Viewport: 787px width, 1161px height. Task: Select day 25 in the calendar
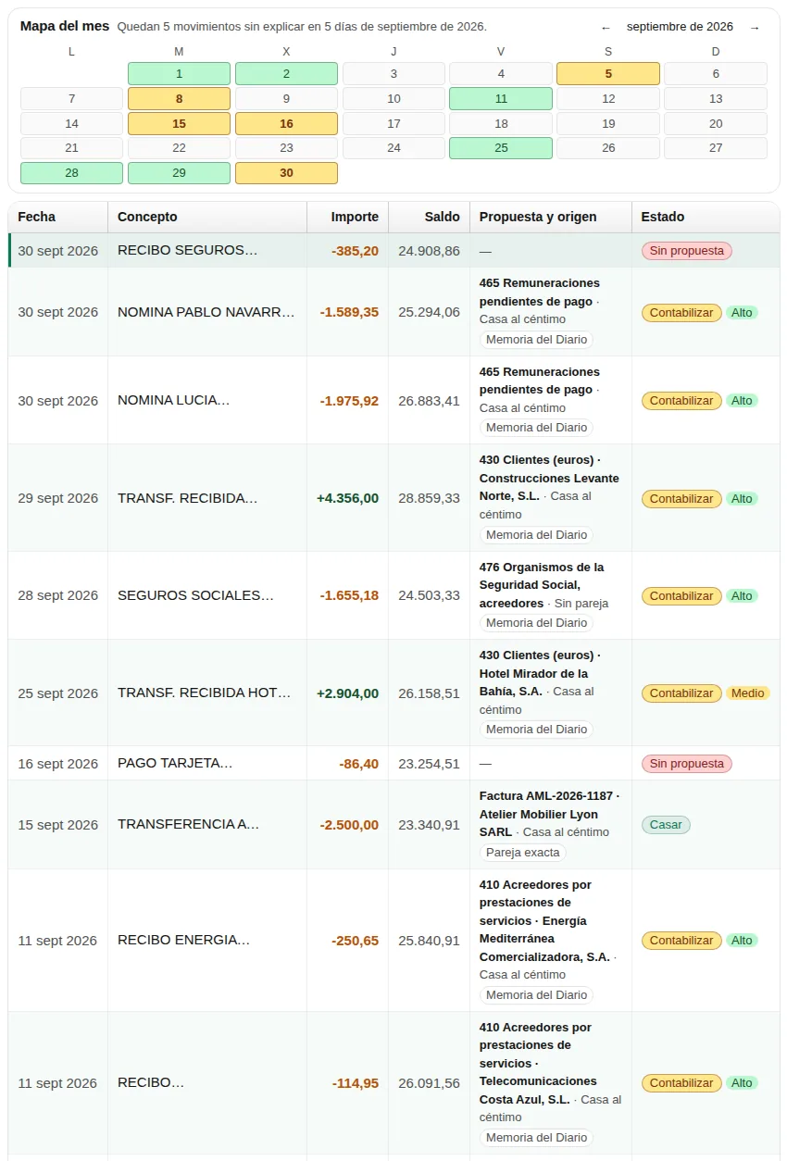click(x=501, y=148)
